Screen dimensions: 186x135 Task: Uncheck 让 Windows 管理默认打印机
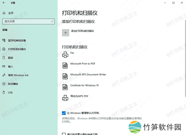coord(64,113)
